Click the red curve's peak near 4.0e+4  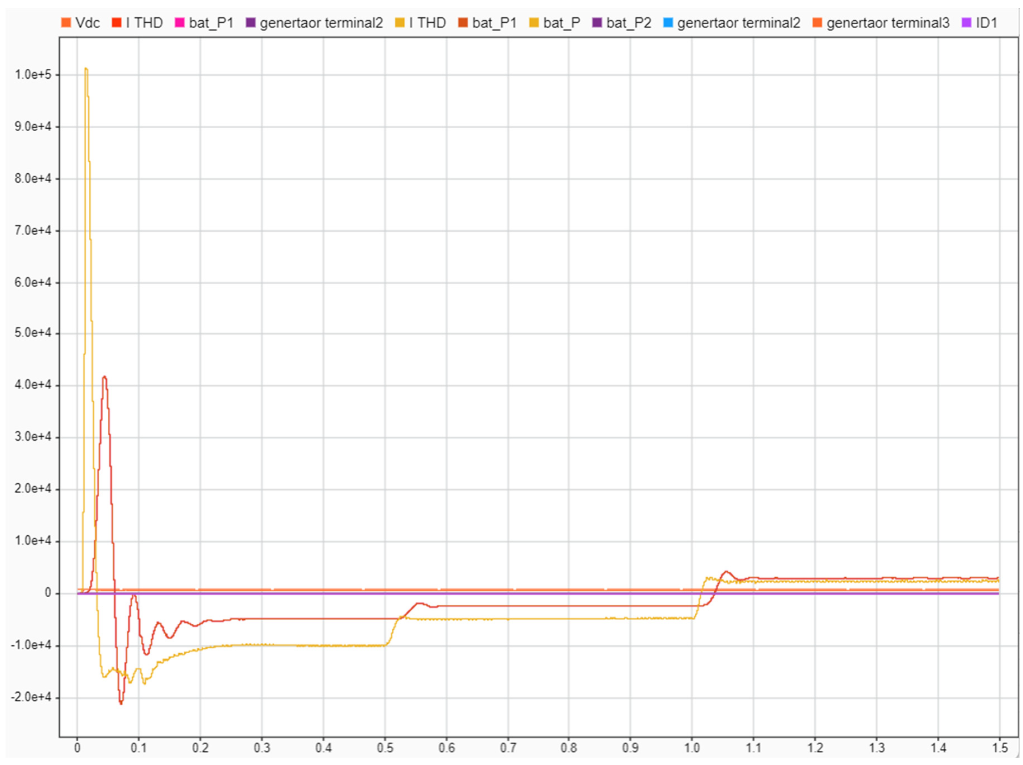[x=105, y=377]
